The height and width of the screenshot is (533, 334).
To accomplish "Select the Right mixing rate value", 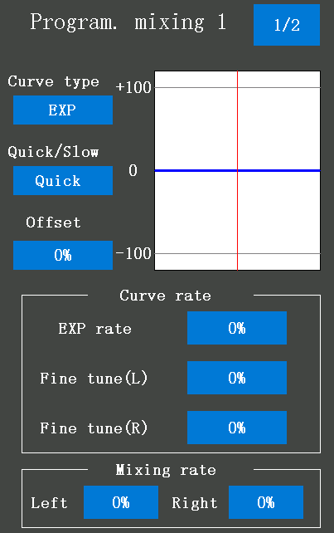I will (x=266, y=502).
